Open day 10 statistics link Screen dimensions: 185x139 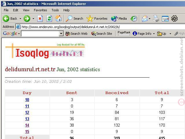coord(27,100)
